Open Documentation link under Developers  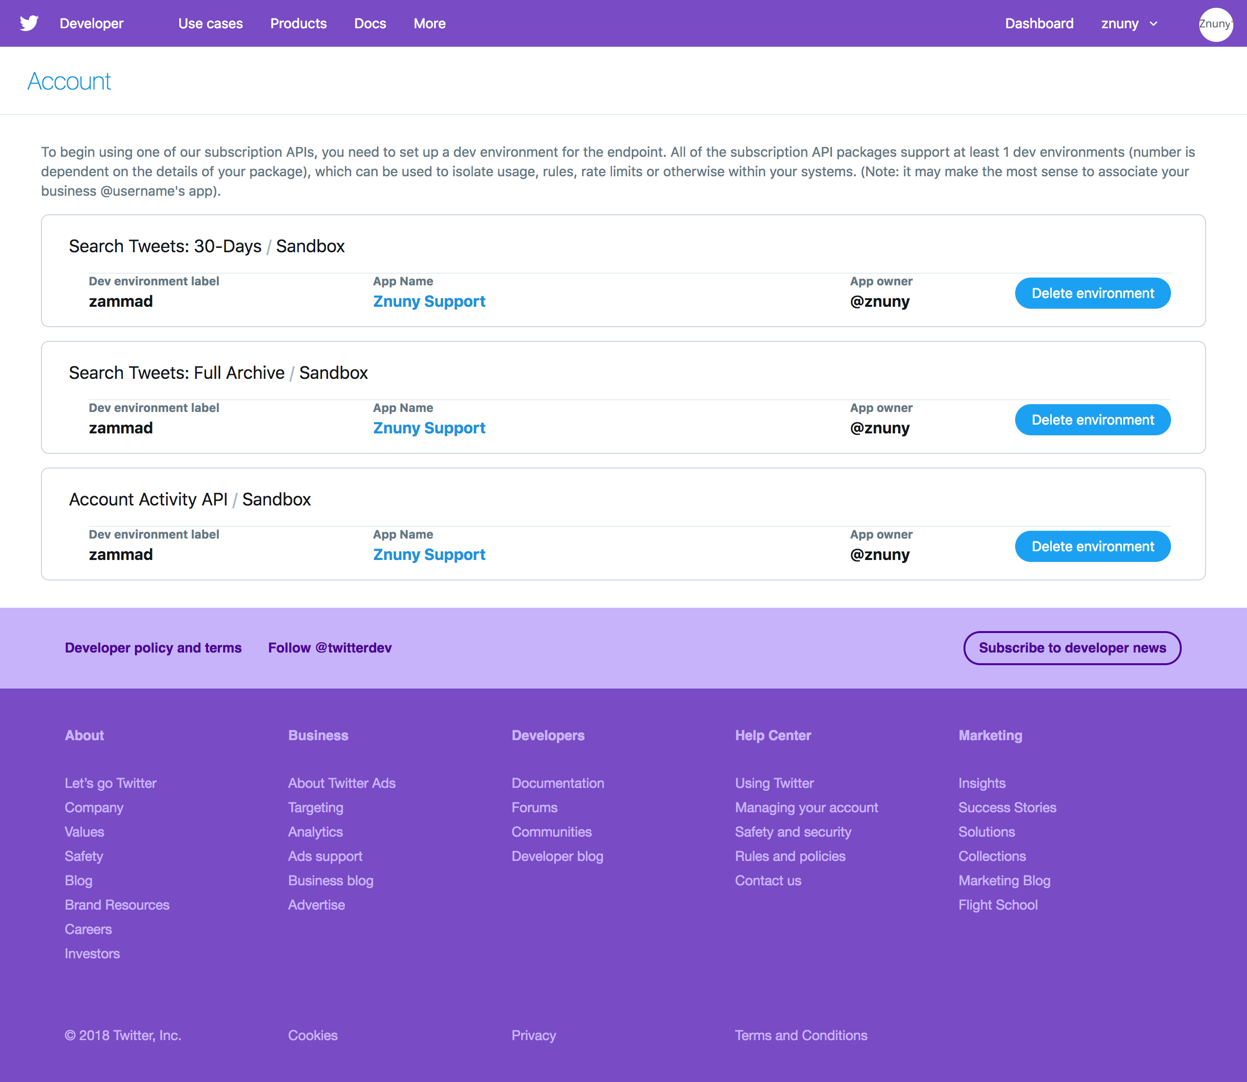[558, 783]
